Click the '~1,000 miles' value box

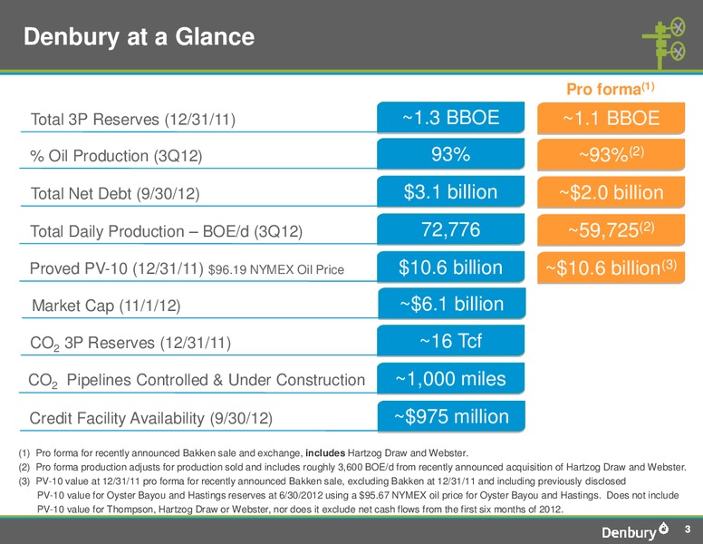(450, 379)
